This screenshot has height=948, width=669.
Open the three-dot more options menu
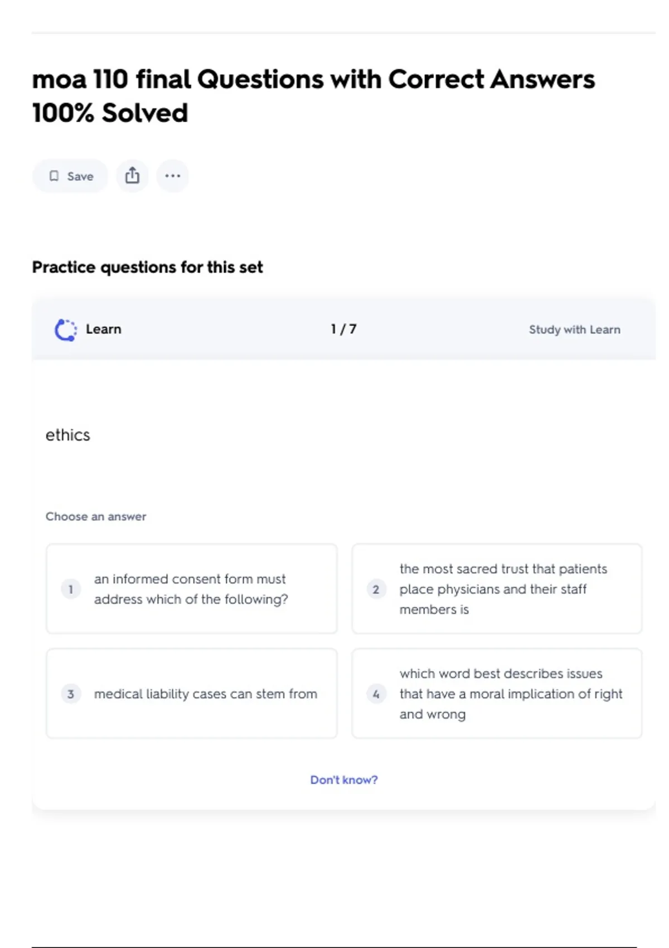tap(173, 176)
